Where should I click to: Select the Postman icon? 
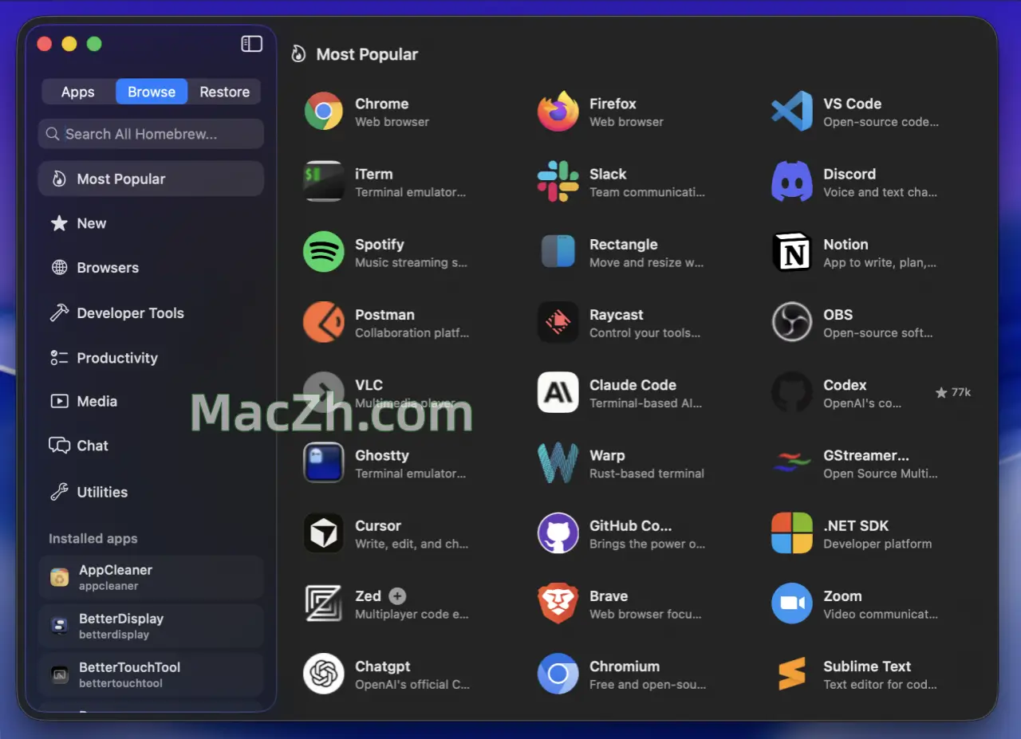pos(324,322)
